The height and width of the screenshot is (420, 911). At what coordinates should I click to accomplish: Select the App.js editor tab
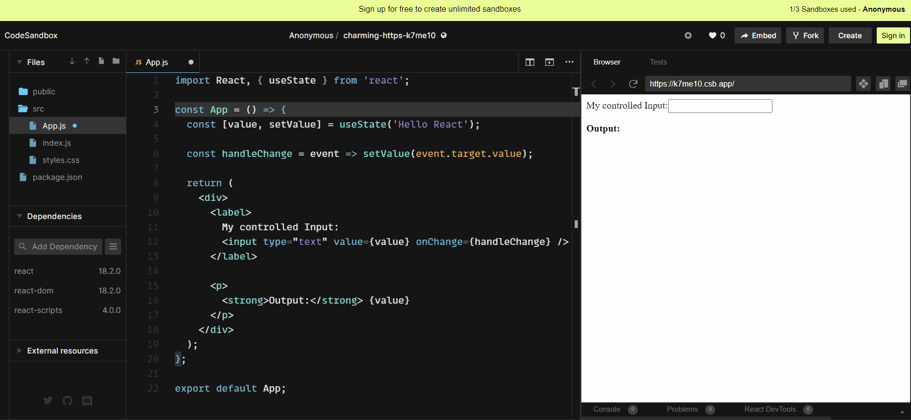[163, 62]
